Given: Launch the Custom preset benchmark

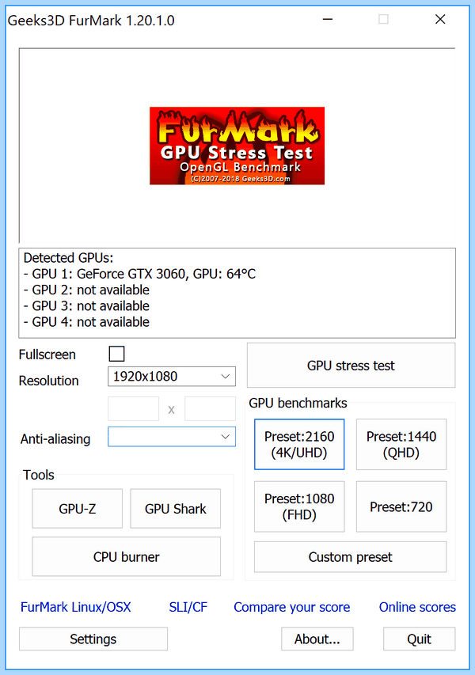Looking at the screenshot, I should [x=351, y=557].
